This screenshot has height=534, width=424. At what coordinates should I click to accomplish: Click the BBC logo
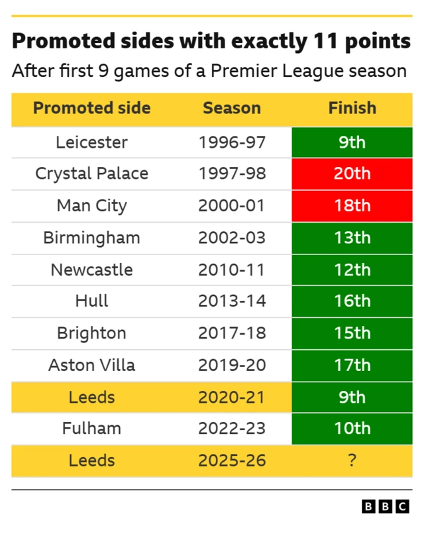[x=386, y=507]
